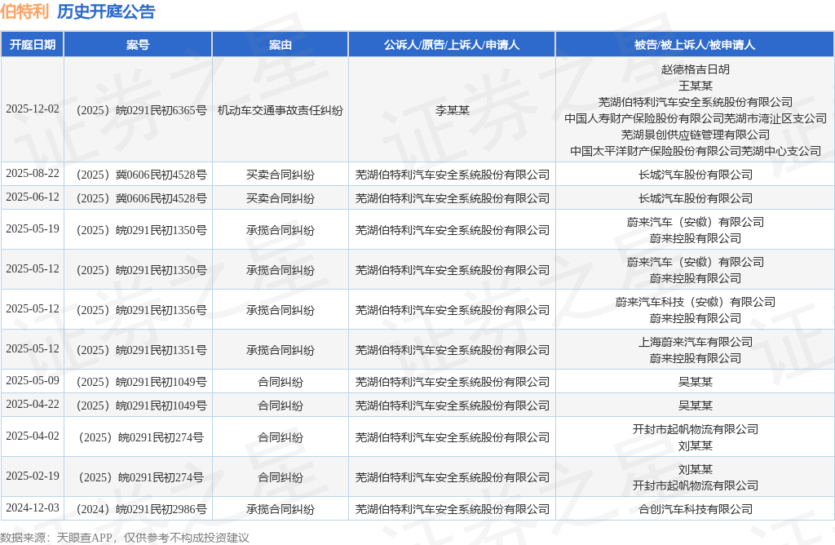This screenshot has width=835, height=545.
Task: Click 长城汽车股份有限公司 in 2025-08-22 row
Action: 695,175
